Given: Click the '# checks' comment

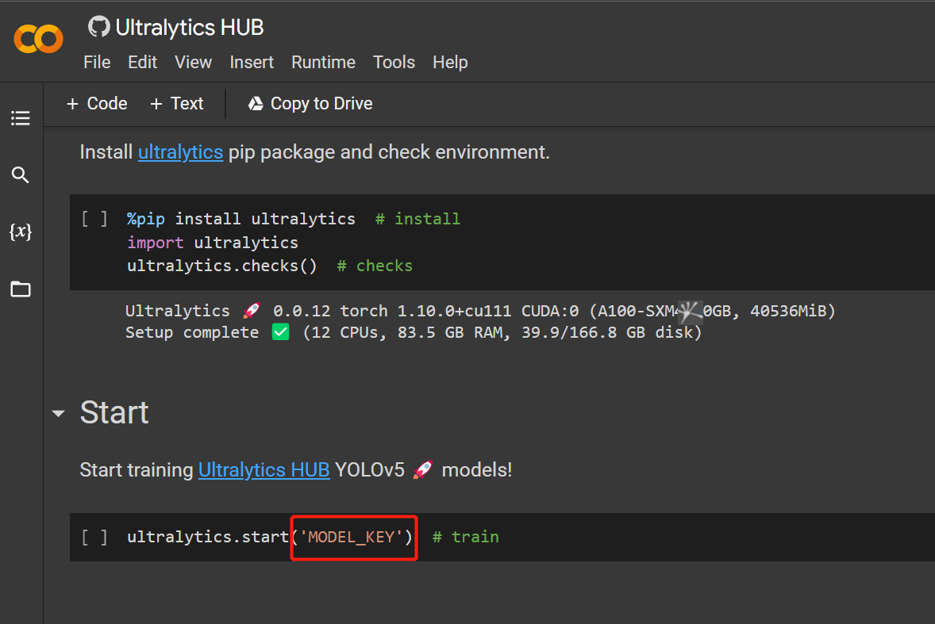Looking at the screenshot, I should [x=375, y=266].
